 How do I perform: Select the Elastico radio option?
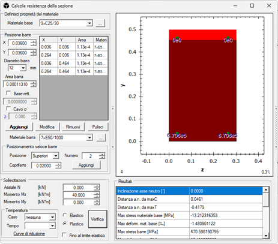[65, 215]
